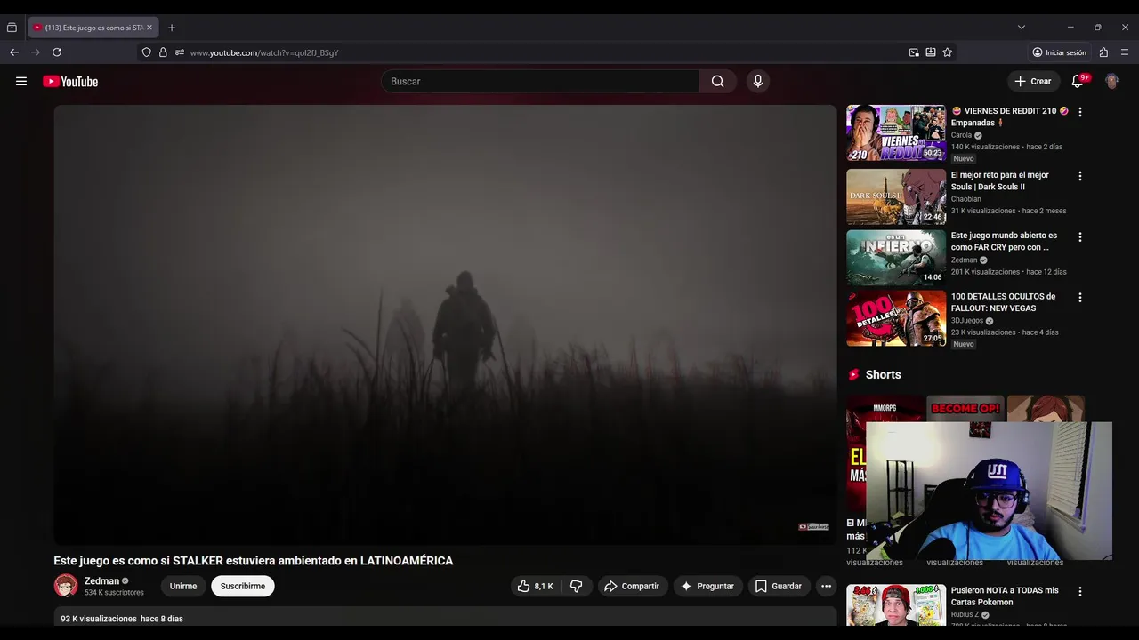
Task: Click the Unirme button
Action: tap(183, 586)
